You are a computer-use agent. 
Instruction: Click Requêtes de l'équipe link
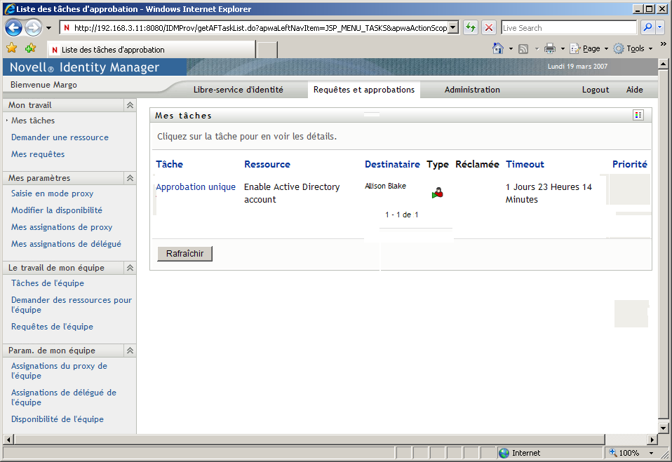coord(52,327)
